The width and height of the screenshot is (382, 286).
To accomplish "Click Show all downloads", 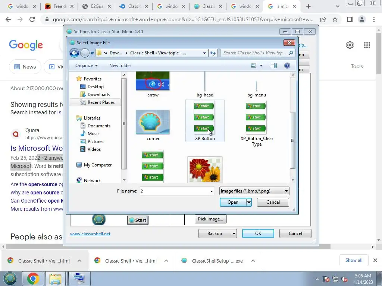I will (x=354, y=260).
